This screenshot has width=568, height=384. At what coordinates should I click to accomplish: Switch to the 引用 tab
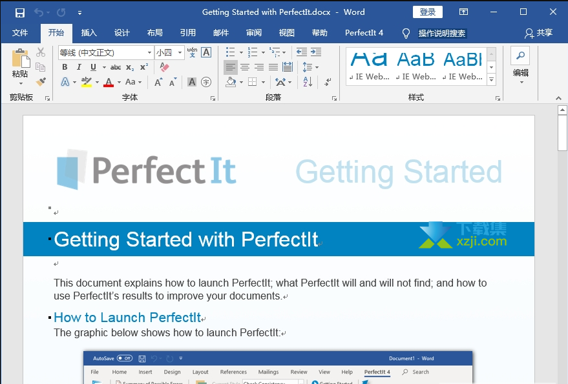click(187, 33)
